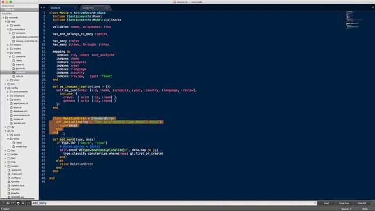Screen dimensions: 375x211
Task: Click the public folder row
Action: (x=19, y=154)
